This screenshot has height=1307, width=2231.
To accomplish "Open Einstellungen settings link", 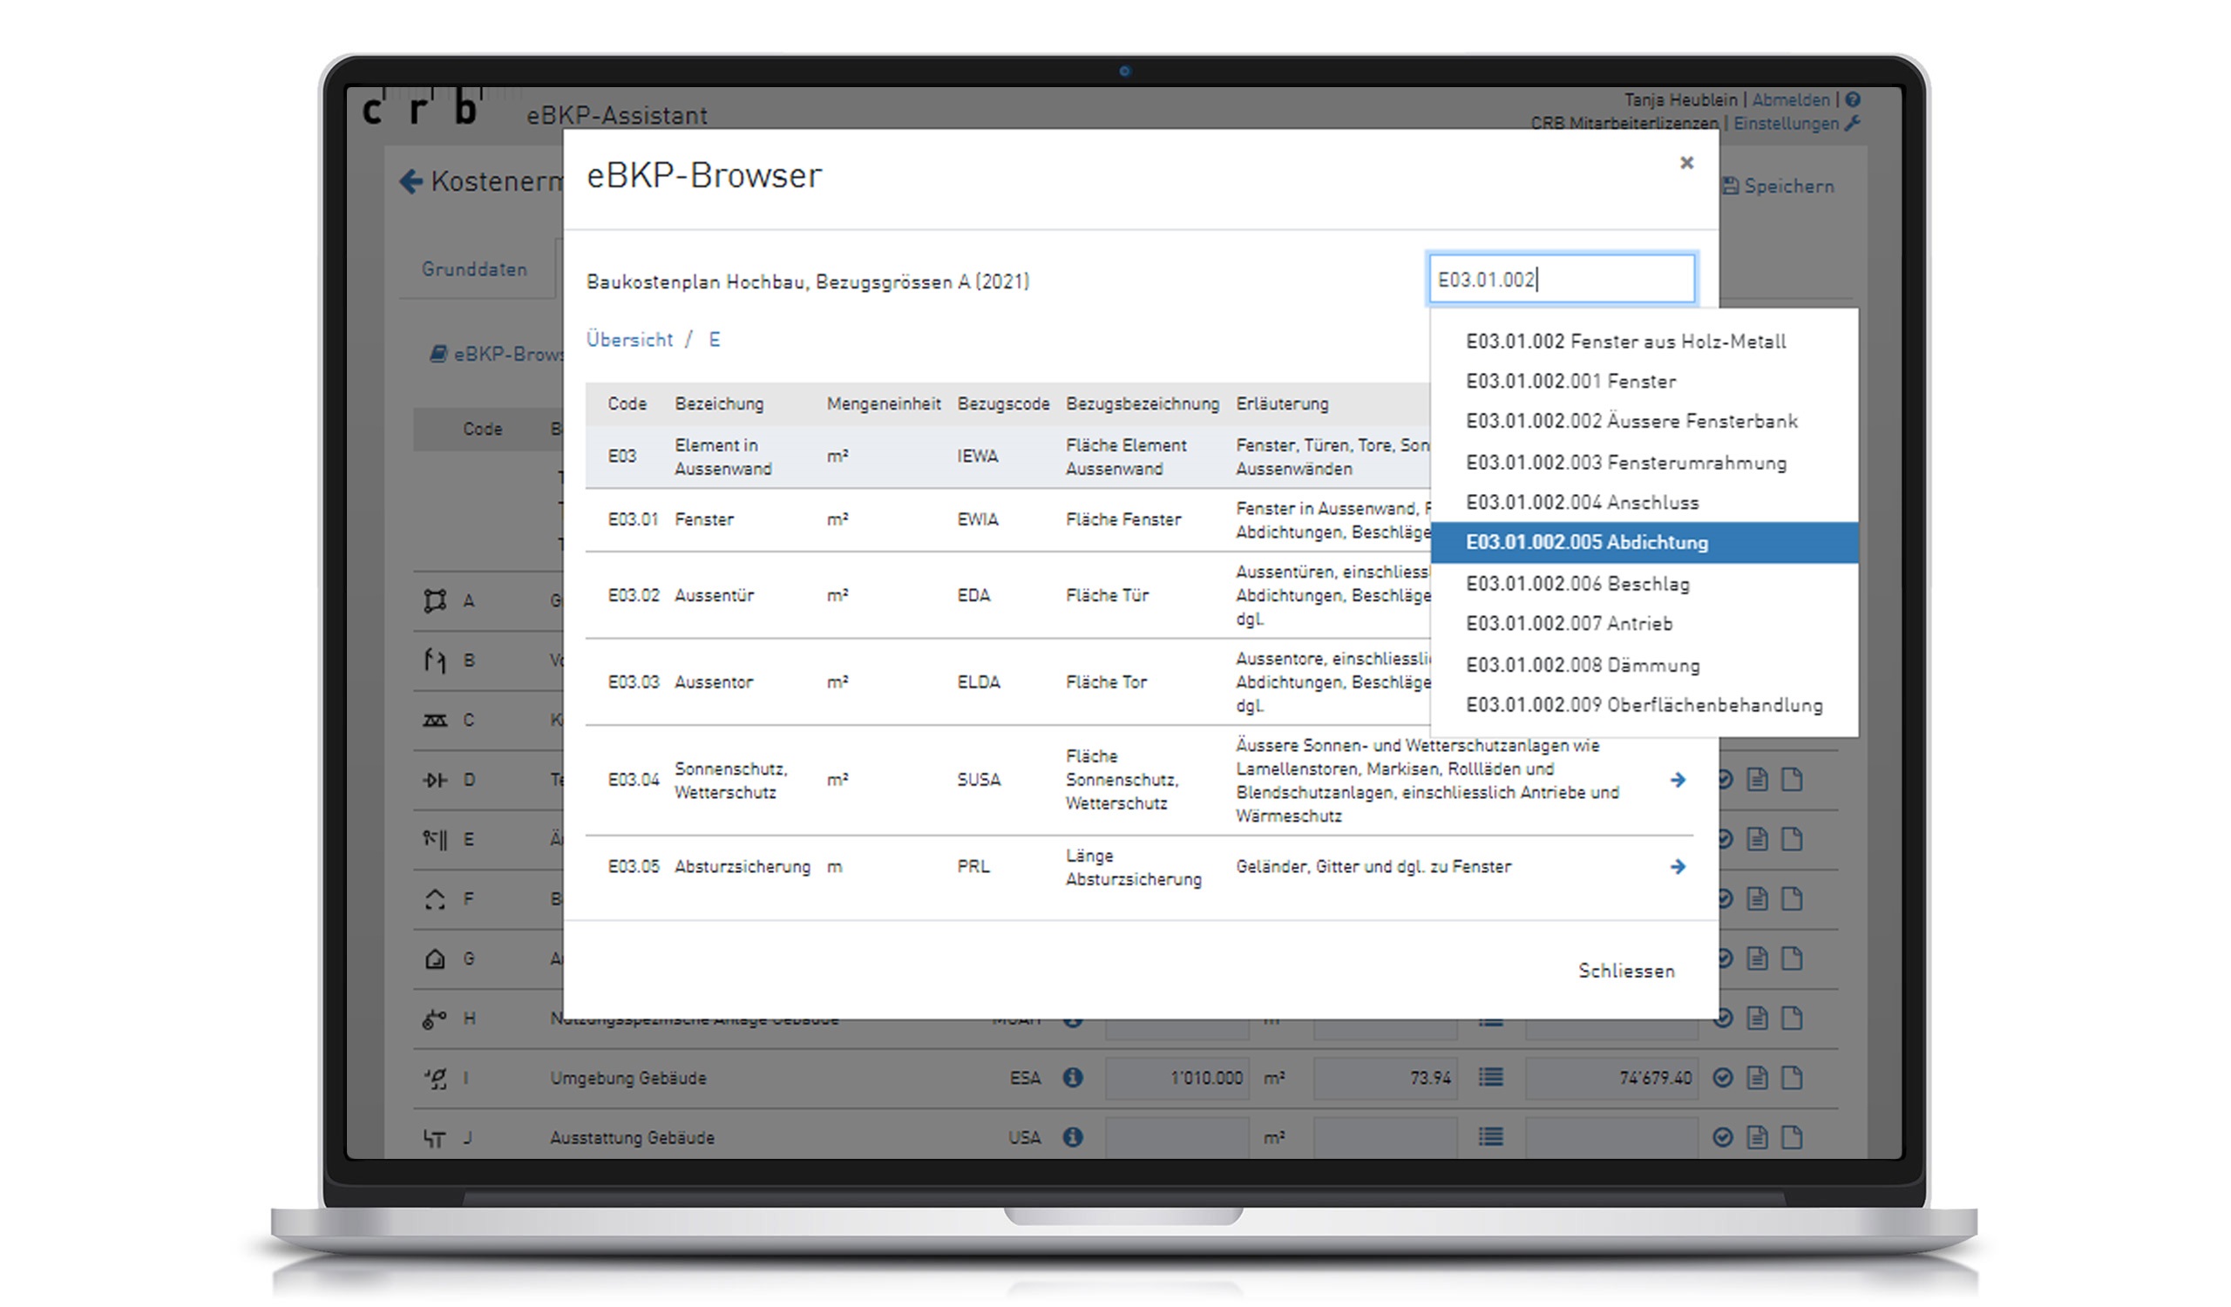I will tap(1796, 124).
